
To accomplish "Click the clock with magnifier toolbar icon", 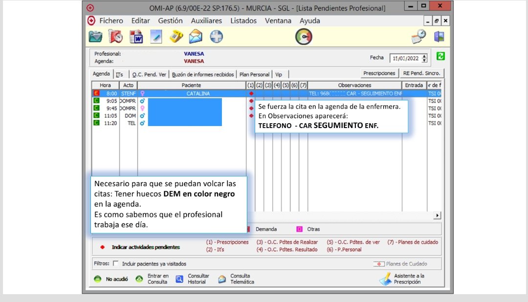I will pos(418,37).
